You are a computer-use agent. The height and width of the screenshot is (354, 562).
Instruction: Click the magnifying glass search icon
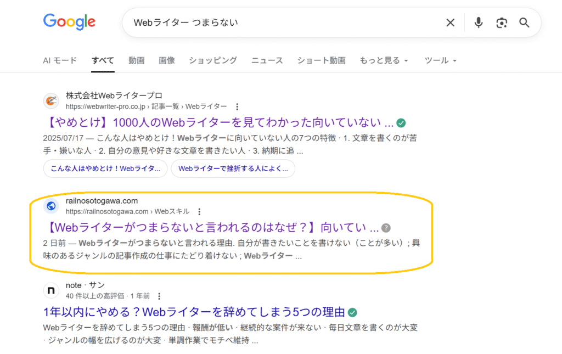(x=524, y=23)
